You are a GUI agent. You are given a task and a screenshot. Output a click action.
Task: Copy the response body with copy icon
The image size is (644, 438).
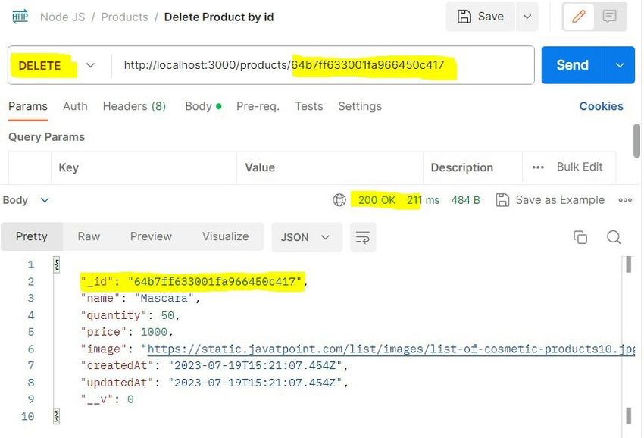(580, 237)
